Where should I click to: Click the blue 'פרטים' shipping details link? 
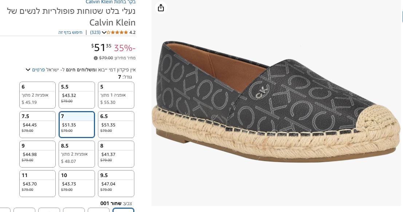tap(38, 70)
